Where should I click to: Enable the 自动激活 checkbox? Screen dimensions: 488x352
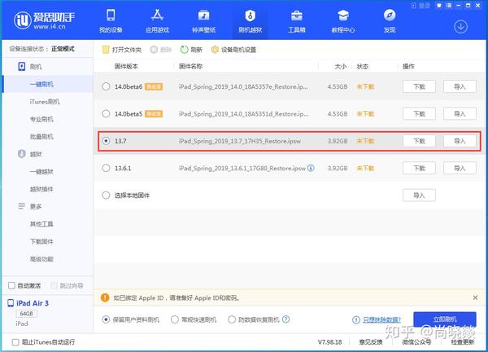[x=11, y=285]
